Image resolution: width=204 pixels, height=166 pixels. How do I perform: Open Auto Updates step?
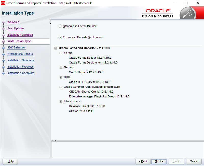click(16, 28)
